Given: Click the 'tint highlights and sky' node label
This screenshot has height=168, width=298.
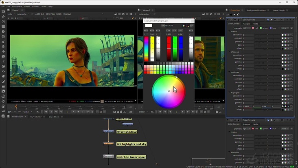Looking at the screenshot, I should [131, 144].
